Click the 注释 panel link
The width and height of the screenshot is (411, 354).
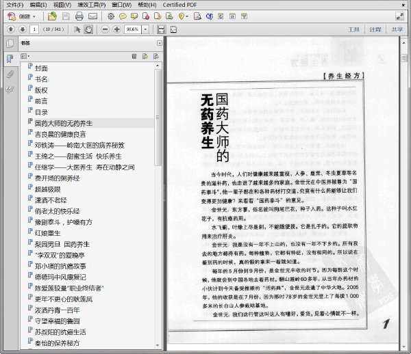pos(375,29)
